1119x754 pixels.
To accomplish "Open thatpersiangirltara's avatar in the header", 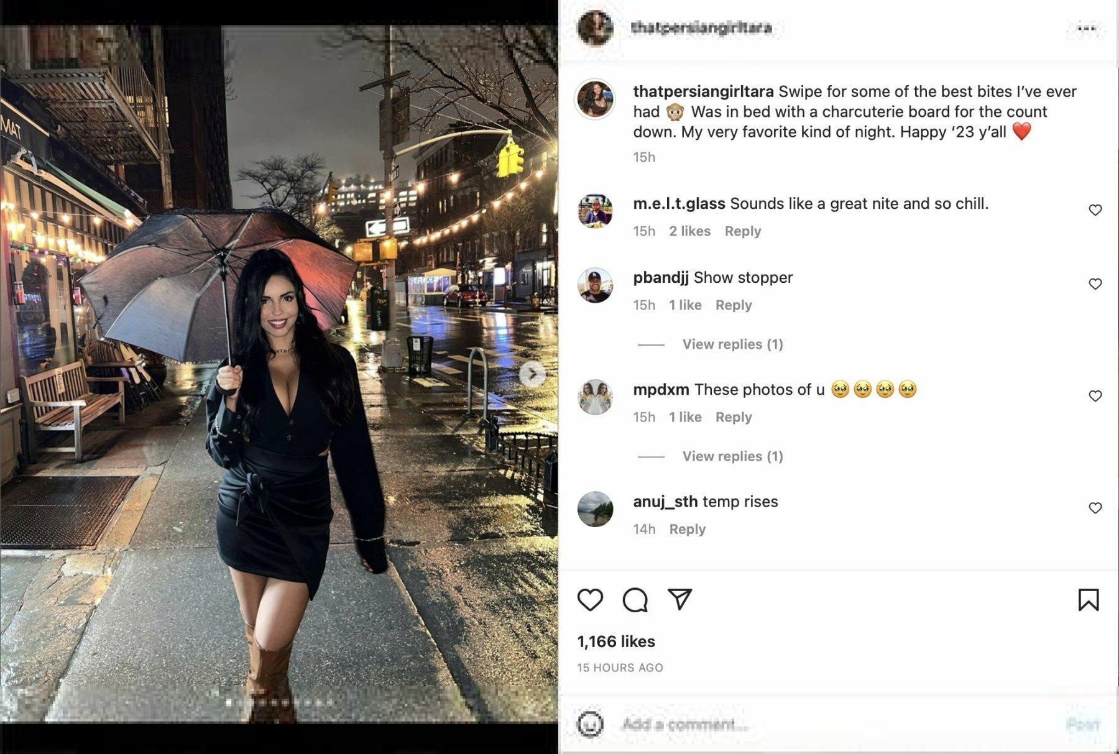I will click(x=595, y=28).
